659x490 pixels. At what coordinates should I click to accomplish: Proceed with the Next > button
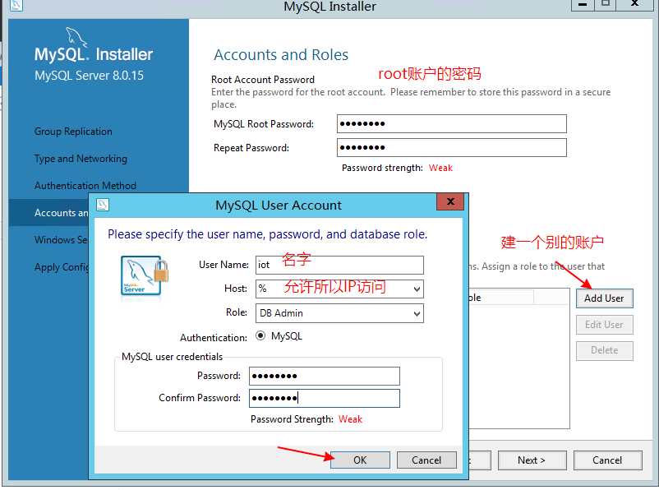click(532, 460)
